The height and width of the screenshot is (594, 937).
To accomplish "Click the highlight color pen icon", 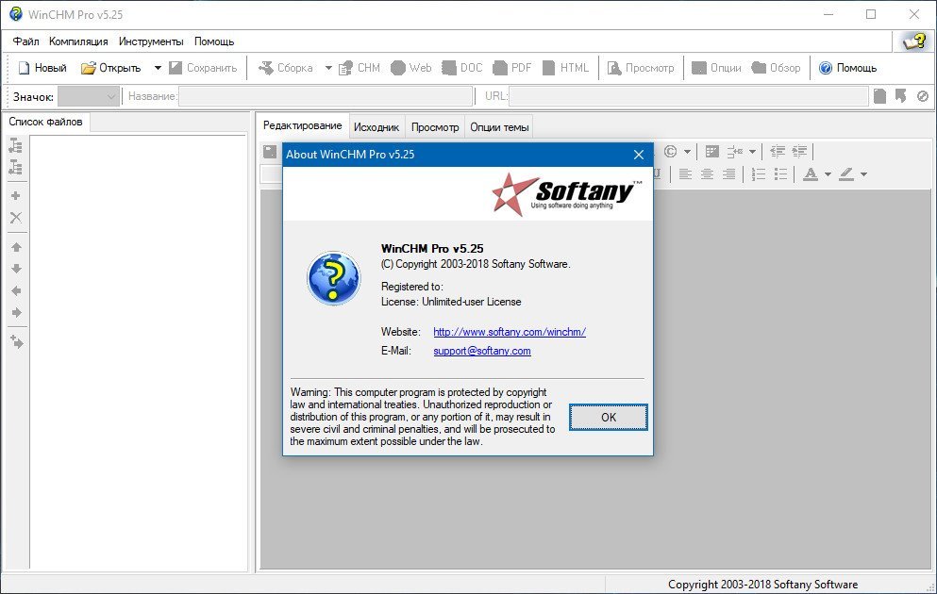I will pos(846,174).
